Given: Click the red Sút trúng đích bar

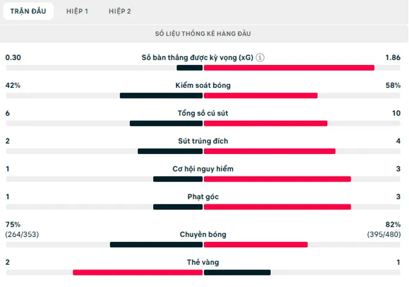Looking at the screenshot, I should (x=269, y=151).
